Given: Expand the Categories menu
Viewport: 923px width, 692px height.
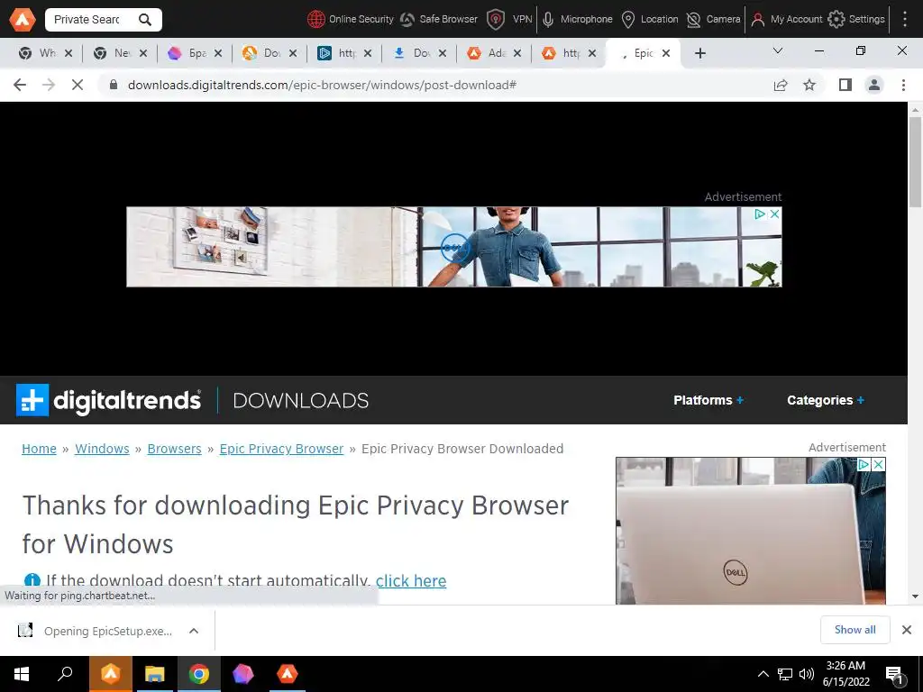Looking at the screenshot, I should 826,400.
